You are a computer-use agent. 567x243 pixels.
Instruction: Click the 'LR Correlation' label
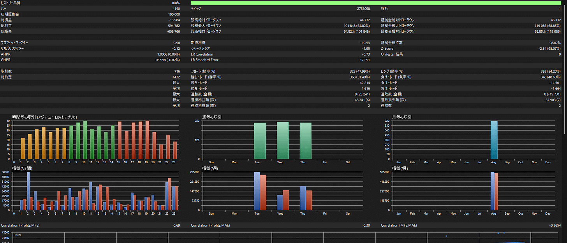(202, 54)
